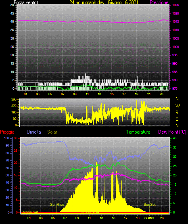Click the Forza vento axis title
188x224 pixels.
pyautogui.click(x=26, y=2)
